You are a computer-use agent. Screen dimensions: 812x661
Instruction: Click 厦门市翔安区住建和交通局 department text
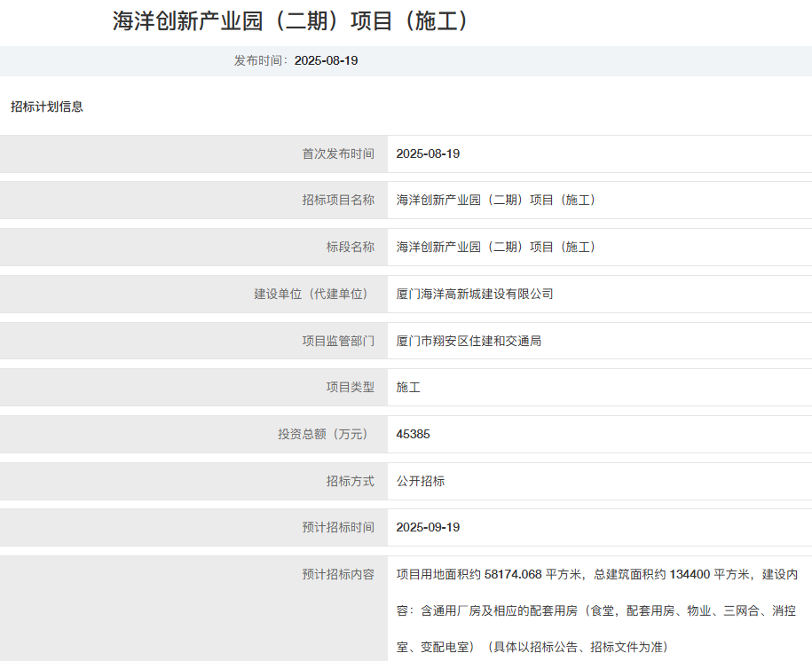click(469, 341)
